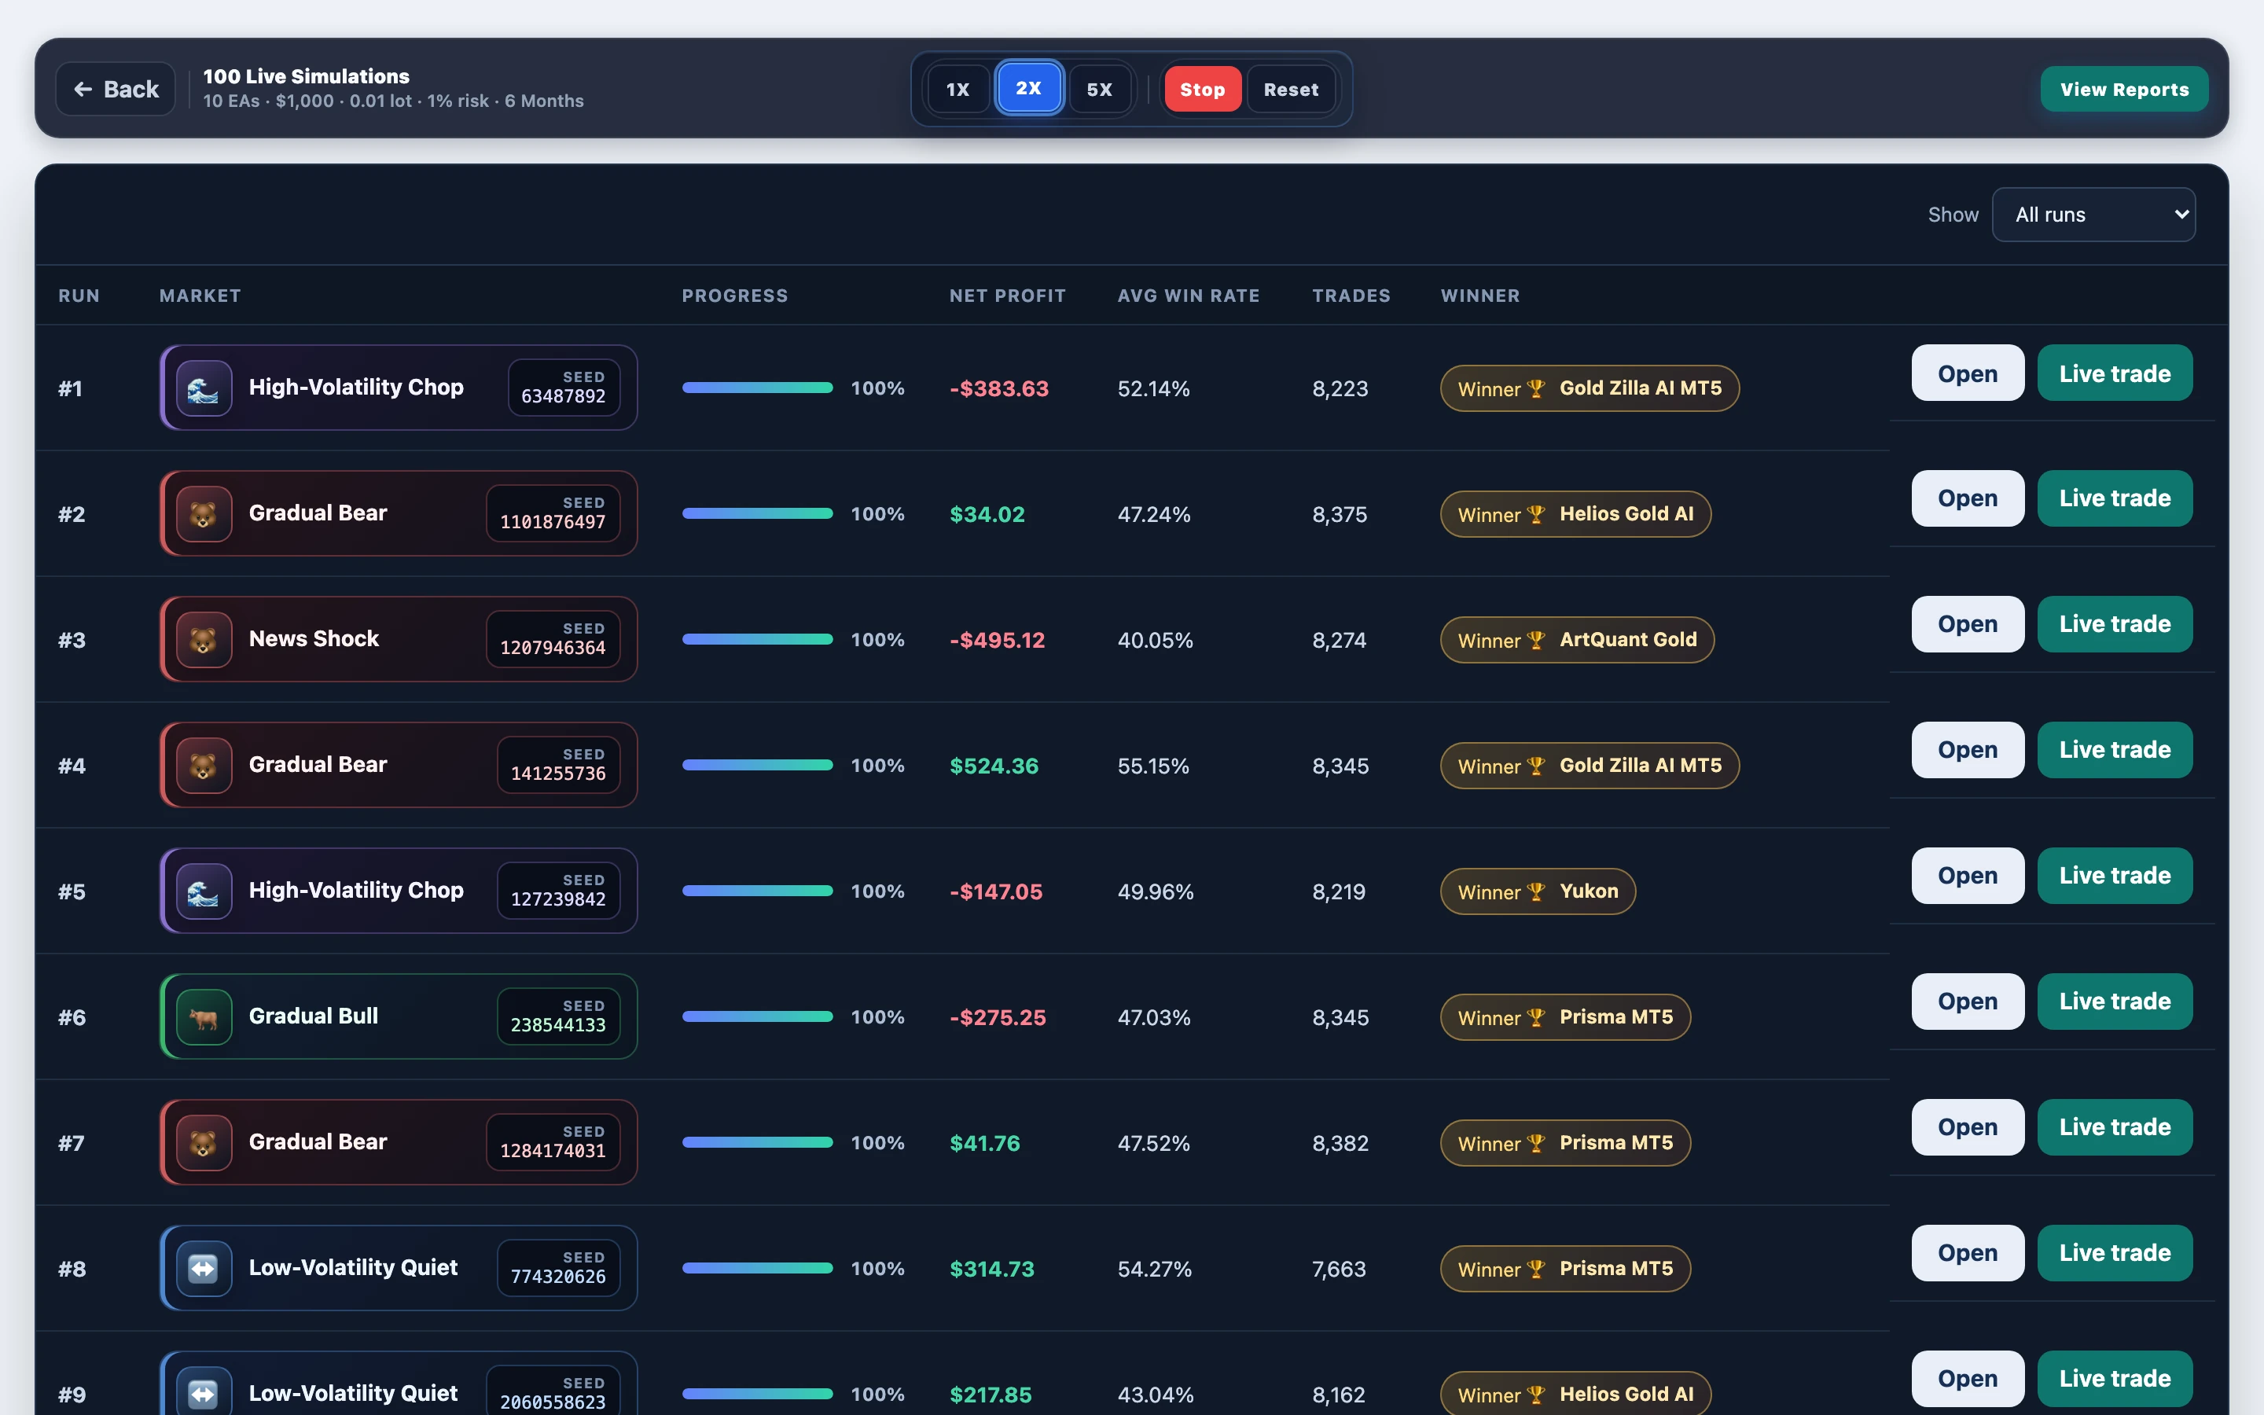
Task: Open run #5 details
Action: [1968, 876]
